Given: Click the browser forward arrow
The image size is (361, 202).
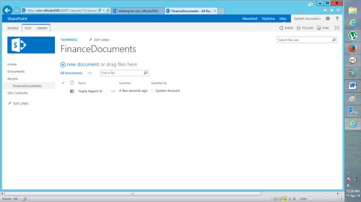Looking at the screenshot, I should (16, 11).
